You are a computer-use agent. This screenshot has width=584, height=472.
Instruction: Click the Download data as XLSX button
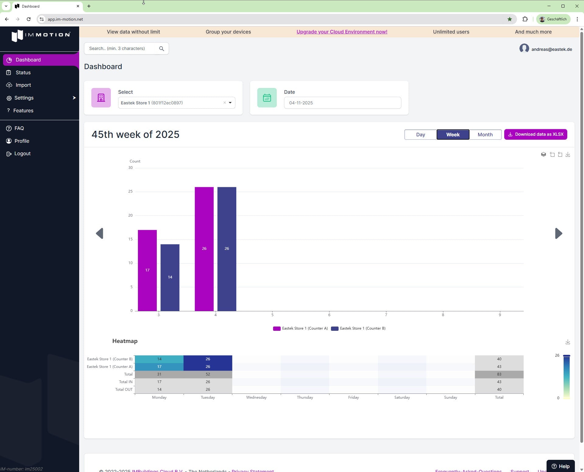536,134
